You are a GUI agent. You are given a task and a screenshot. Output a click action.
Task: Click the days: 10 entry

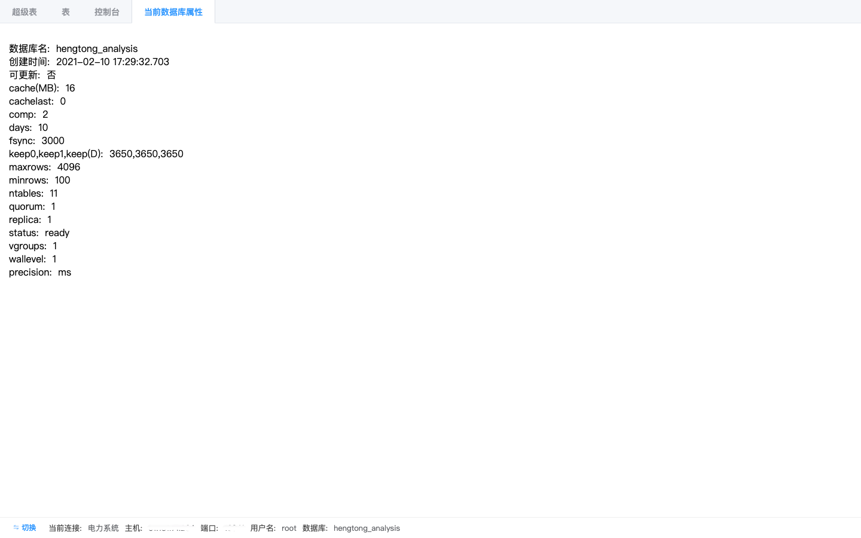(x=29, y=128)
